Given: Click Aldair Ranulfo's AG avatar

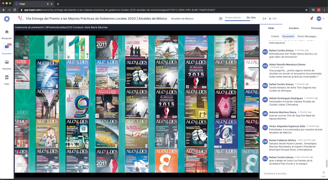Looking at the screenshot, I should coord(265,66).
